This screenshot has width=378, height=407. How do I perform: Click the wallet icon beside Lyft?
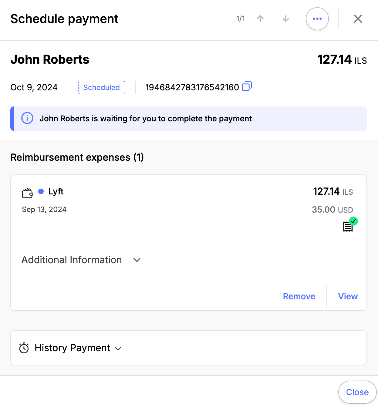pos(27,193)
